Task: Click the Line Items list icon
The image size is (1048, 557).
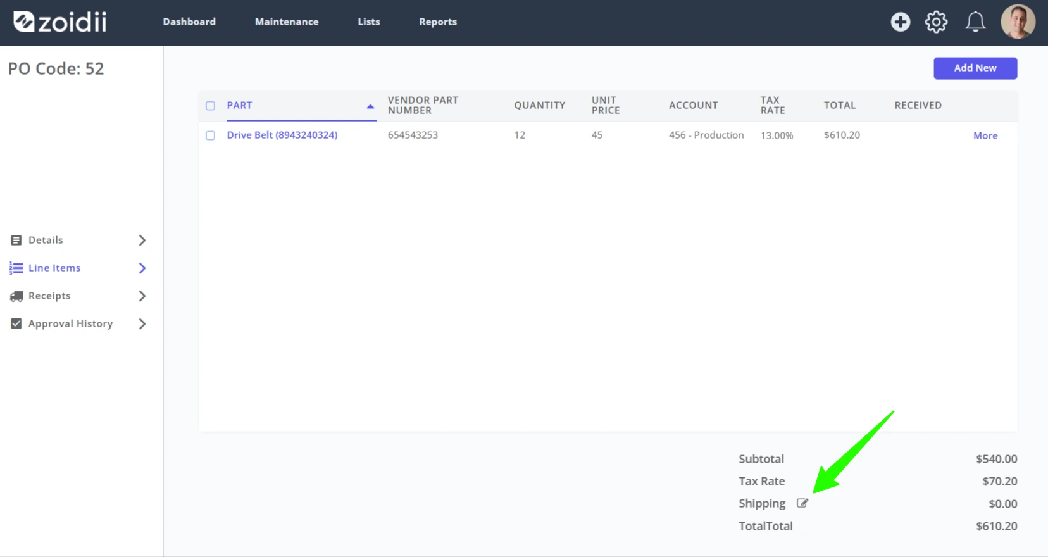Action: [x=16, y=268]
